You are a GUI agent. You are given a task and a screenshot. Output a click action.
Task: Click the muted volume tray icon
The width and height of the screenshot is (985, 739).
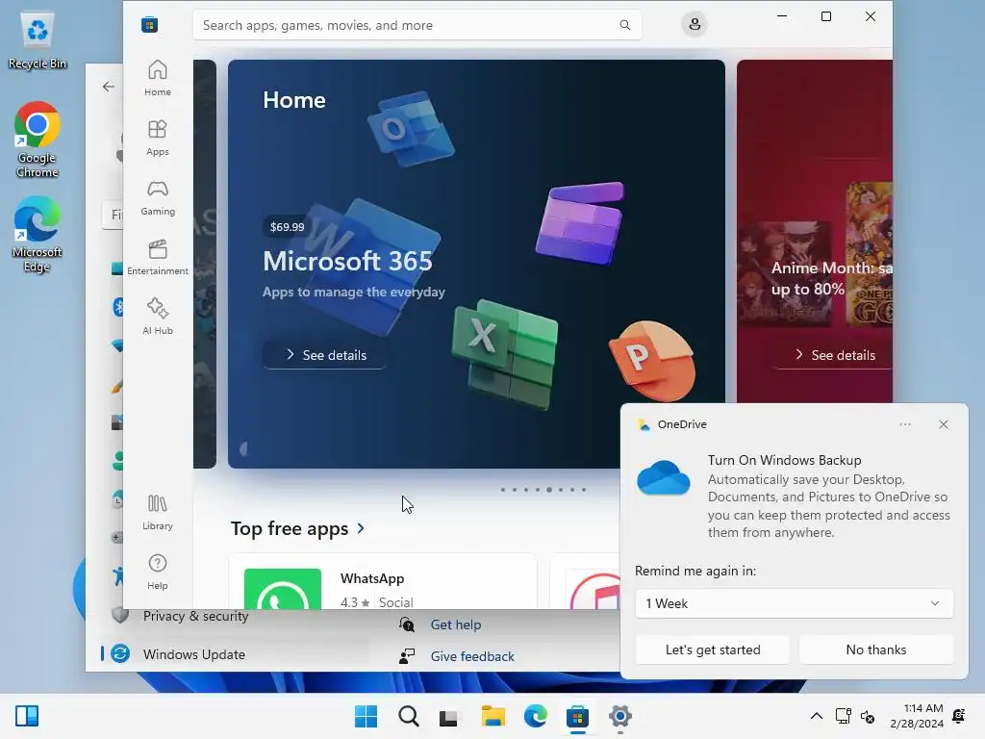868,716
